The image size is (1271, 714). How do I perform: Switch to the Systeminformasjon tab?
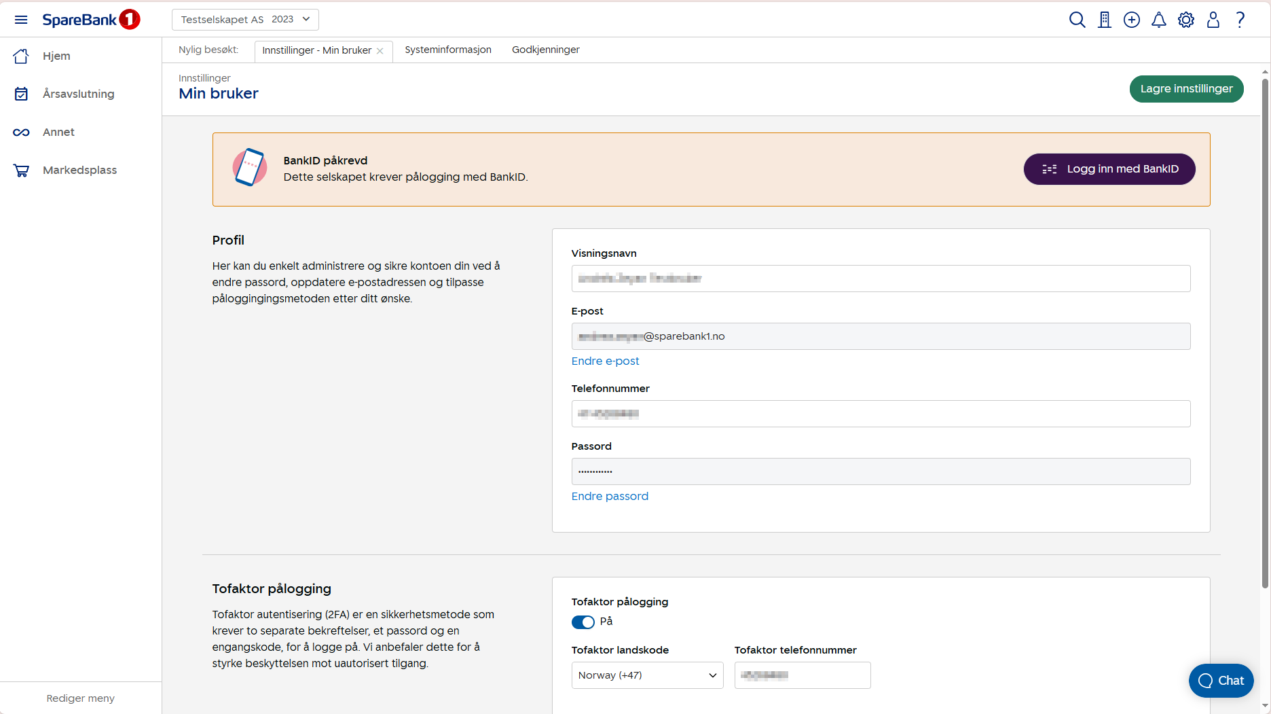448,50
